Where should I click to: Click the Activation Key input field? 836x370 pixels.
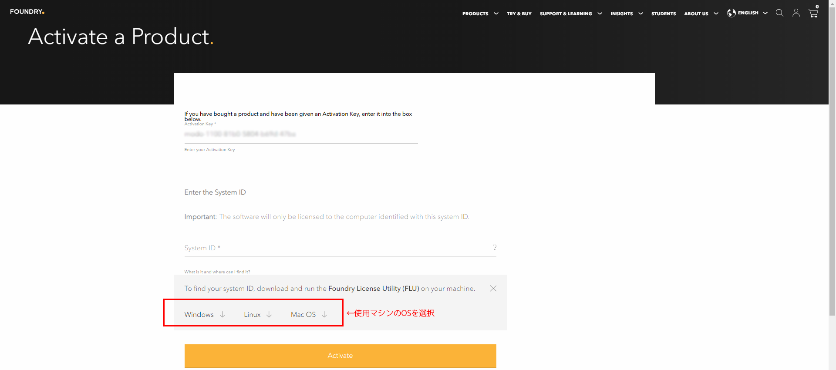tap(301, 134)
